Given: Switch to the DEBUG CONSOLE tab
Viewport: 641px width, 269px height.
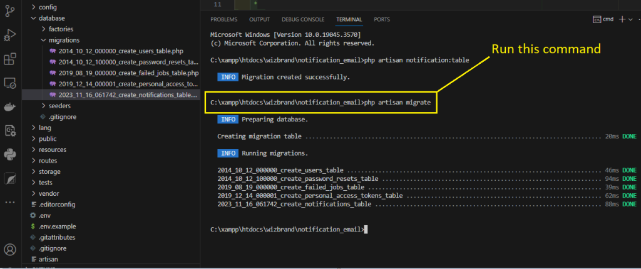Looking at the screenshot, I should 303,19.
